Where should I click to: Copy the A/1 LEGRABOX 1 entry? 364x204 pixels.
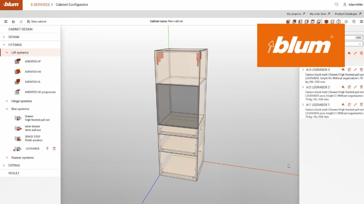[349, 105]
